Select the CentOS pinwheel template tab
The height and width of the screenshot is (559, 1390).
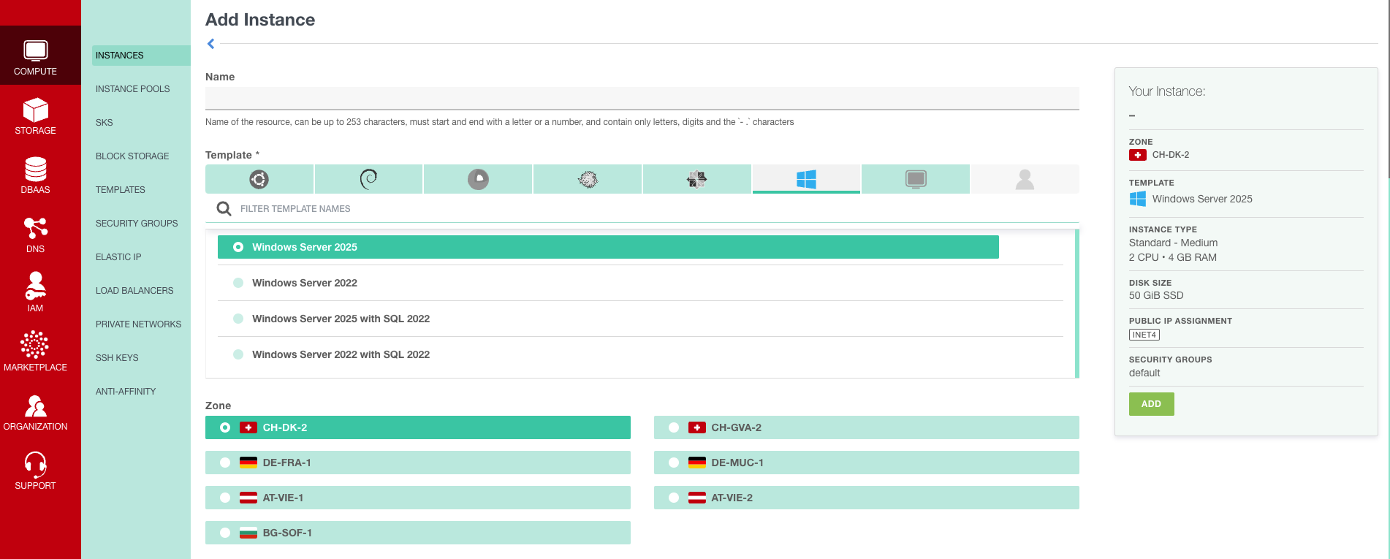(x=696, y=179)
